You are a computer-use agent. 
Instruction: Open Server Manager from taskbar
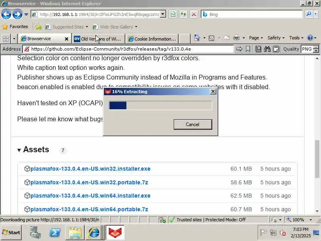coord(35,233)
